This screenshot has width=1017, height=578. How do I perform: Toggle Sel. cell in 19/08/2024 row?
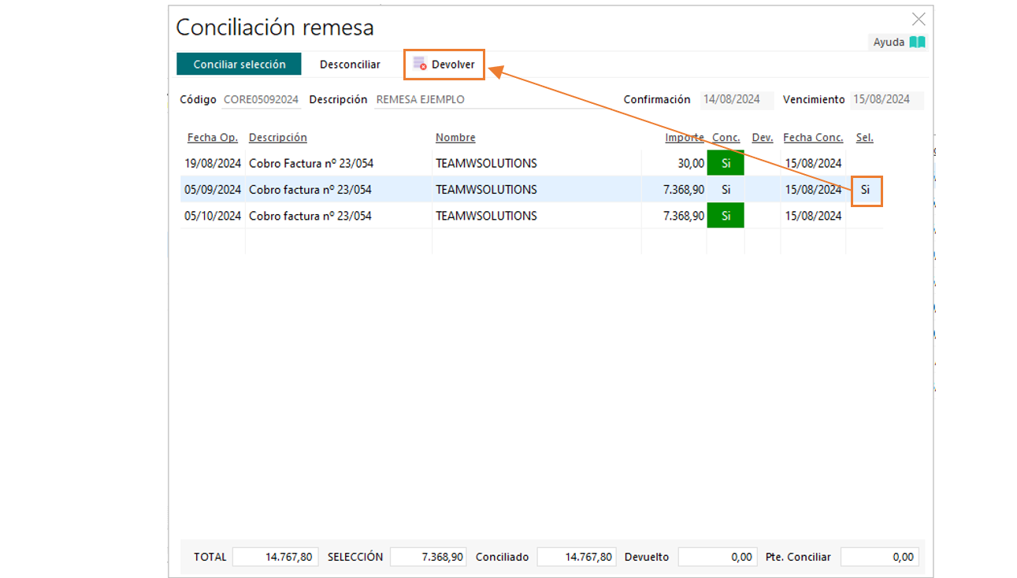coord(864,163)
